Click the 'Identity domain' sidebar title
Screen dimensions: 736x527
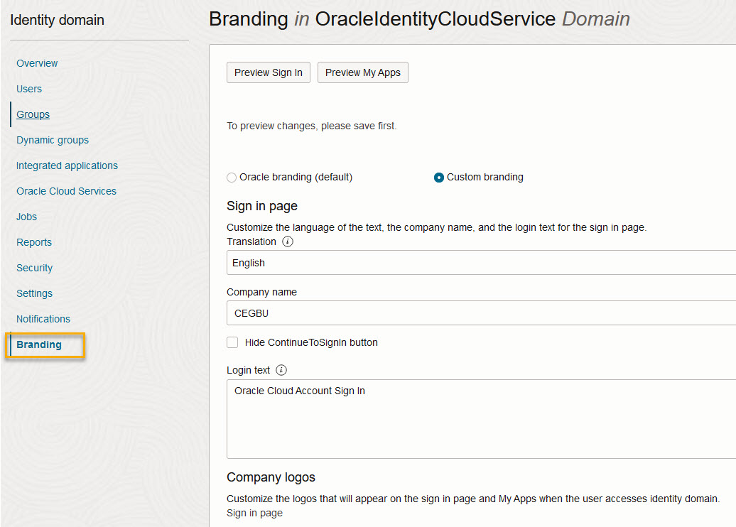[x=58, y=20]
